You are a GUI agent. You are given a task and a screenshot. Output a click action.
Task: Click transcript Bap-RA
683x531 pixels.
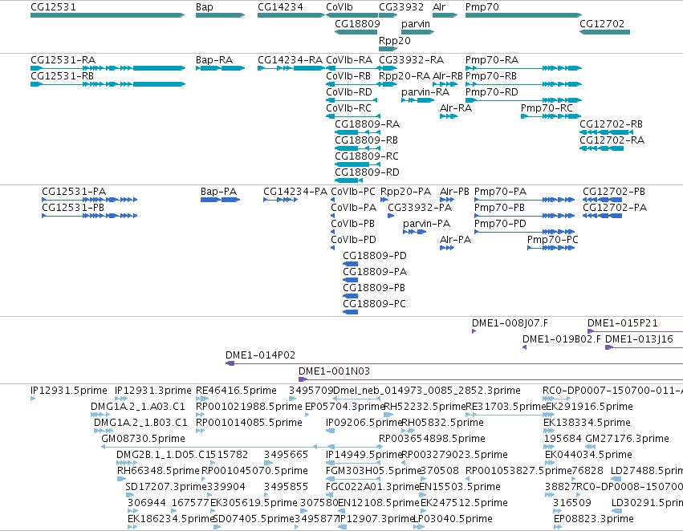point(221,68)
